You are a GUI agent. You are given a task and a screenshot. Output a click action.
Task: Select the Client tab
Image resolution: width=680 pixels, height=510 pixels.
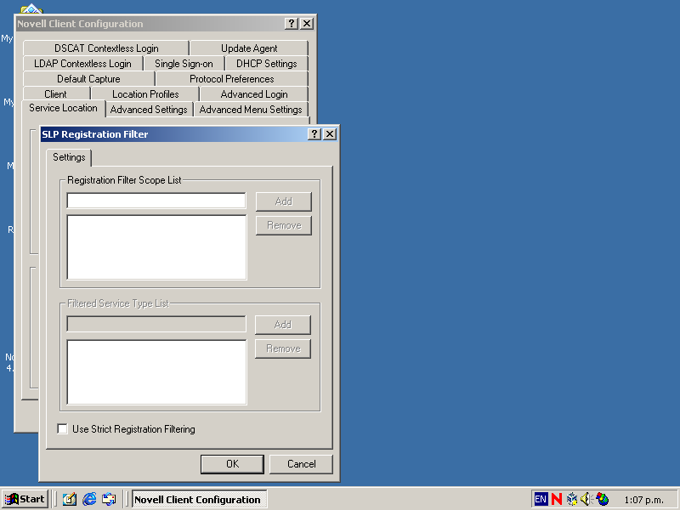55,94
